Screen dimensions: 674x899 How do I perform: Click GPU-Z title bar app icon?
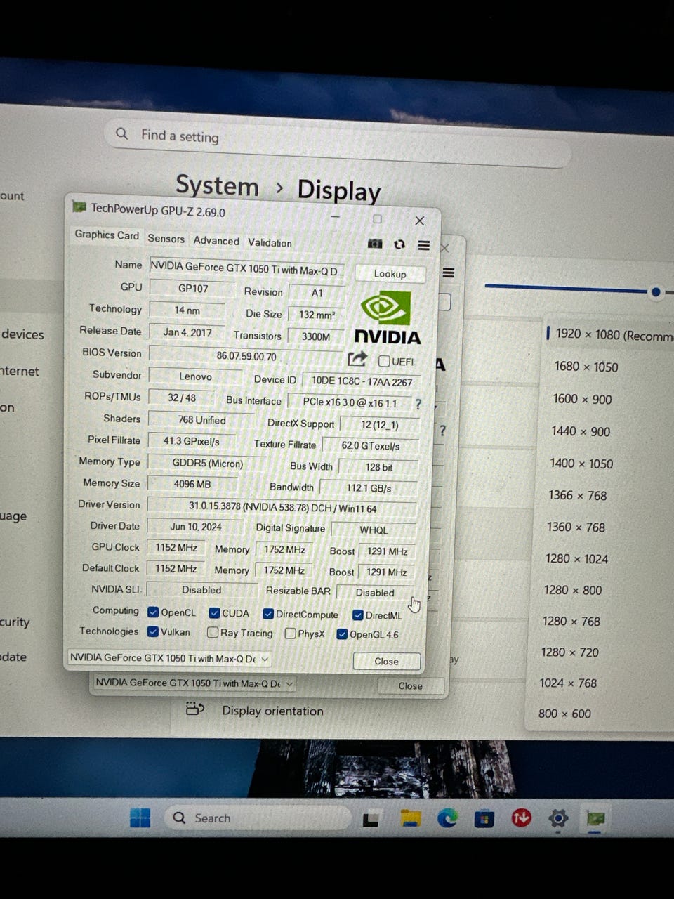click(79, 206)
